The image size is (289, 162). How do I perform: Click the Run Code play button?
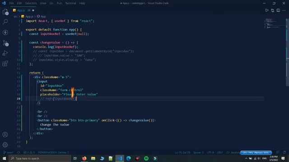tap(267, 10)
